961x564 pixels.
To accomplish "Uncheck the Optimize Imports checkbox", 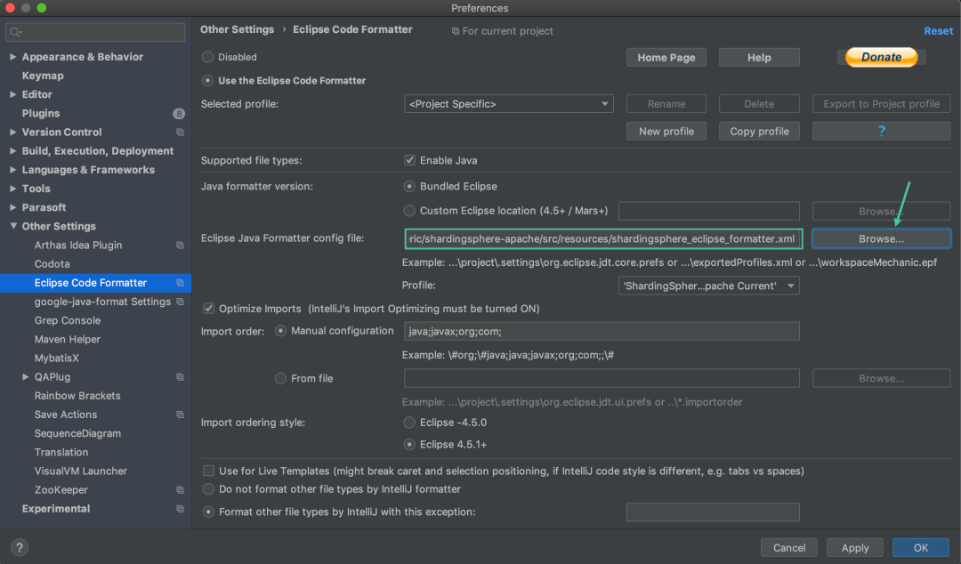I will click(x=208, y=309).
